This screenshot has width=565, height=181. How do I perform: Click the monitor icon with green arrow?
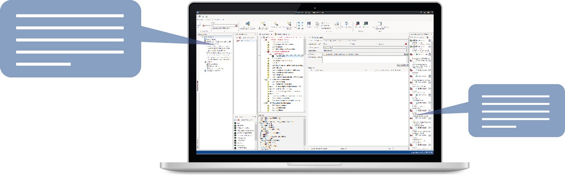coord(366,24)
